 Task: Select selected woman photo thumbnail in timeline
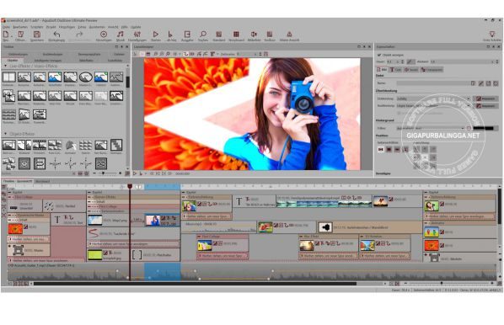coord(153,221)
